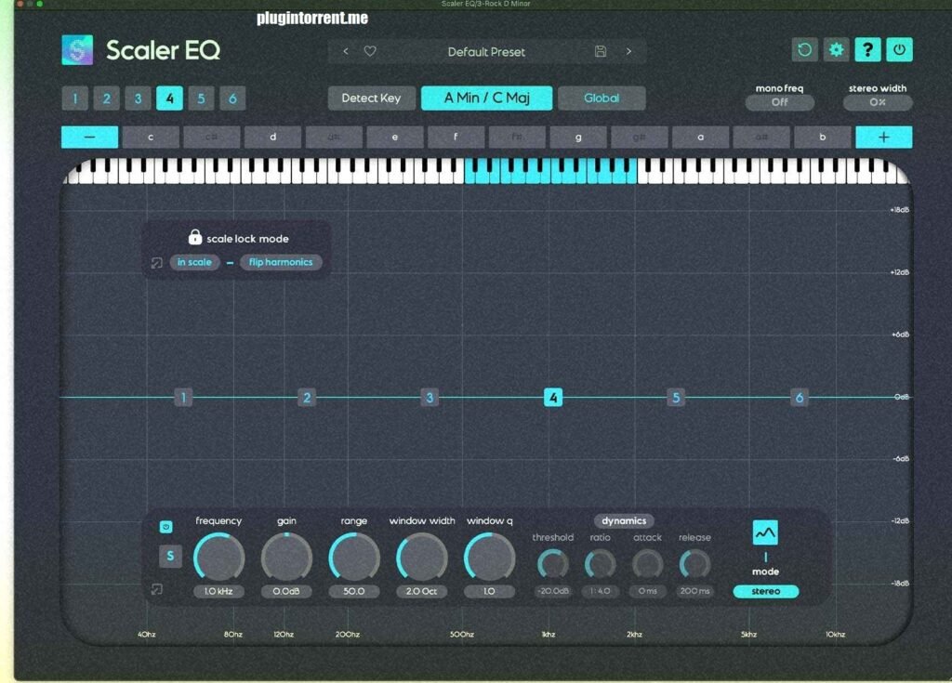Toggle the dynamics button
The width and height of the screenshot is (952, 683).
click(624, 521)
